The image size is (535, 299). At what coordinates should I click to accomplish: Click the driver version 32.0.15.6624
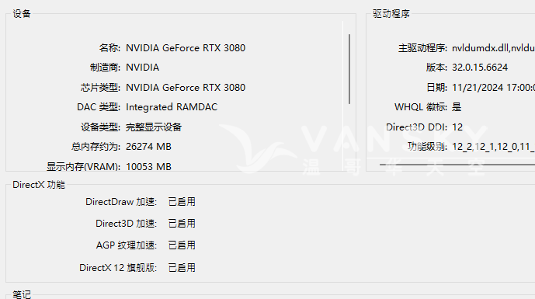pos(480,68)
